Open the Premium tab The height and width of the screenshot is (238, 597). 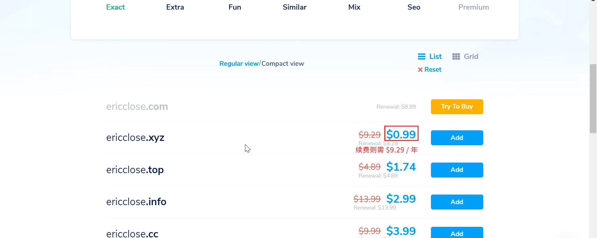coord(474,7)
